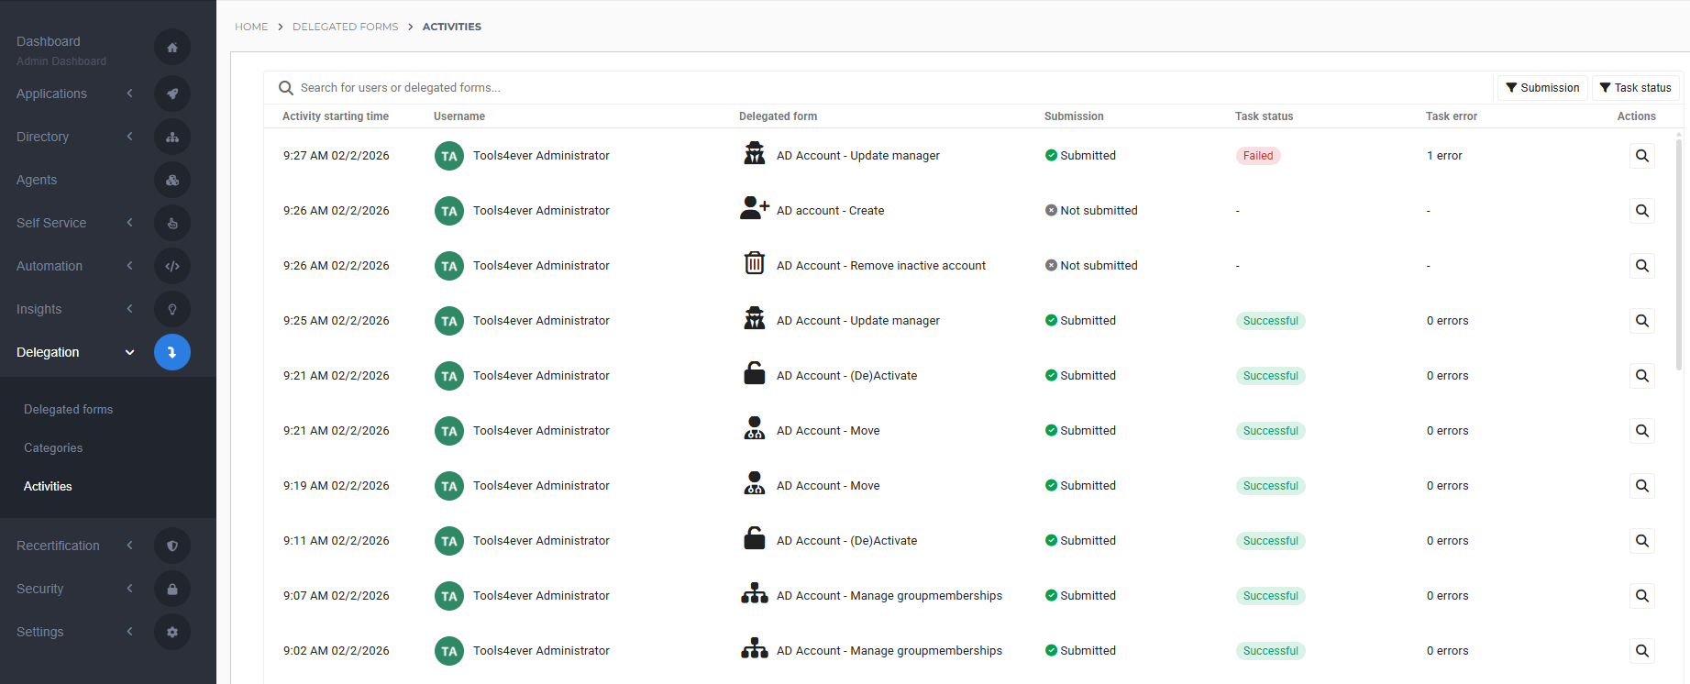Click the Dashboard home icon in sidebar
Screen dimensions: 1690x684
pyautogui.click(x=172, y=48)
